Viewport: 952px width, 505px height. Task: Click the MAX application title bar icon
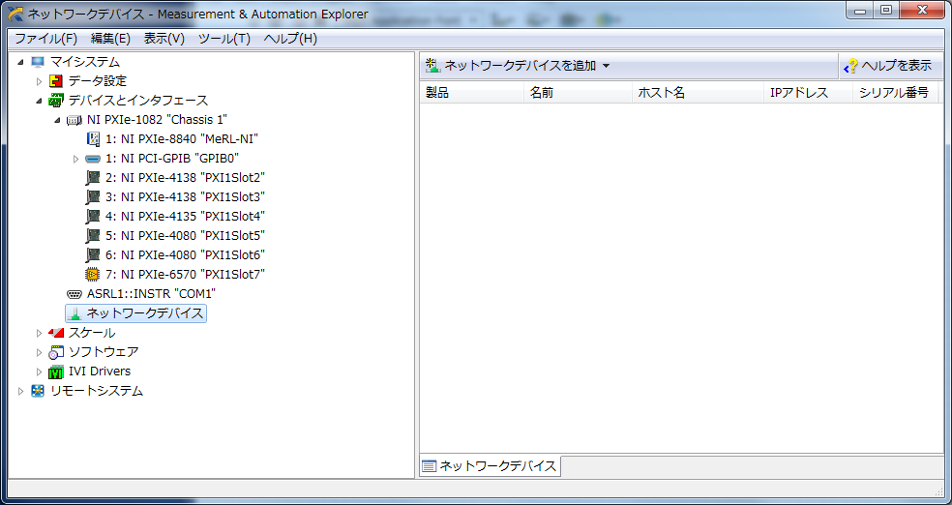15,14
